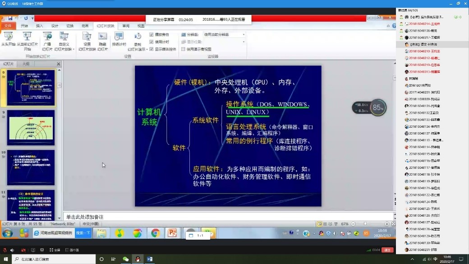Select slide 11 thumbnail
The image size is (469, 264).
(31, 205)
